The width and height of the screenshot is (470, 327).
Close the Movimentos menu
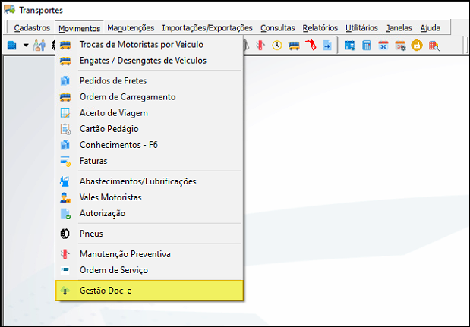80,28
